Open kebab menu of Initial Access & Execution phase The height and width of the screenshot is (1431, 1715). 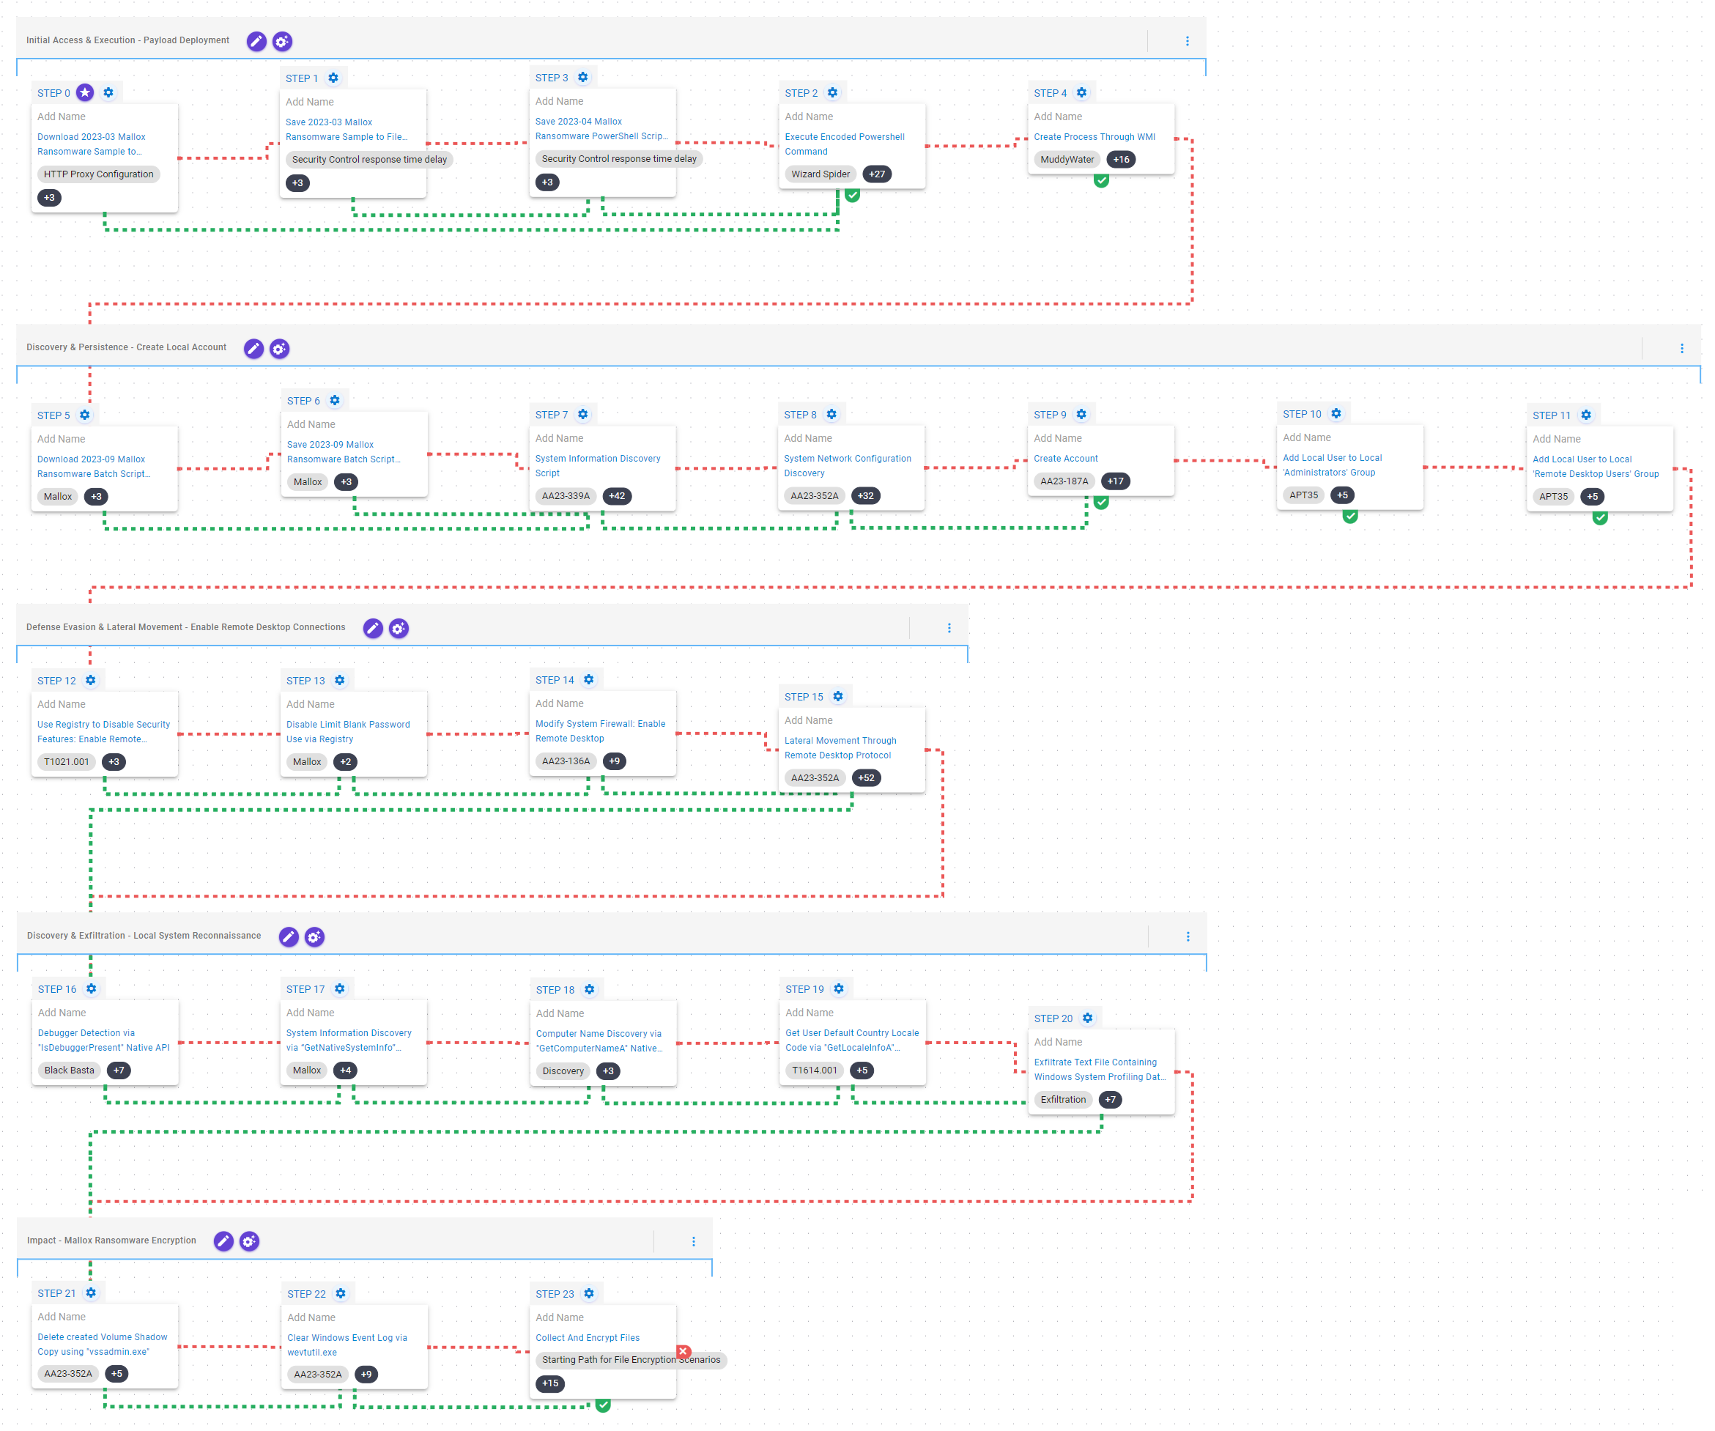click(1188, 41)
